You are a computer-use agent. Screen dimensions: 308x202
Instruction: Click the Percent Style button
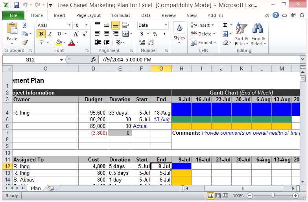click(x=155, y=34)
